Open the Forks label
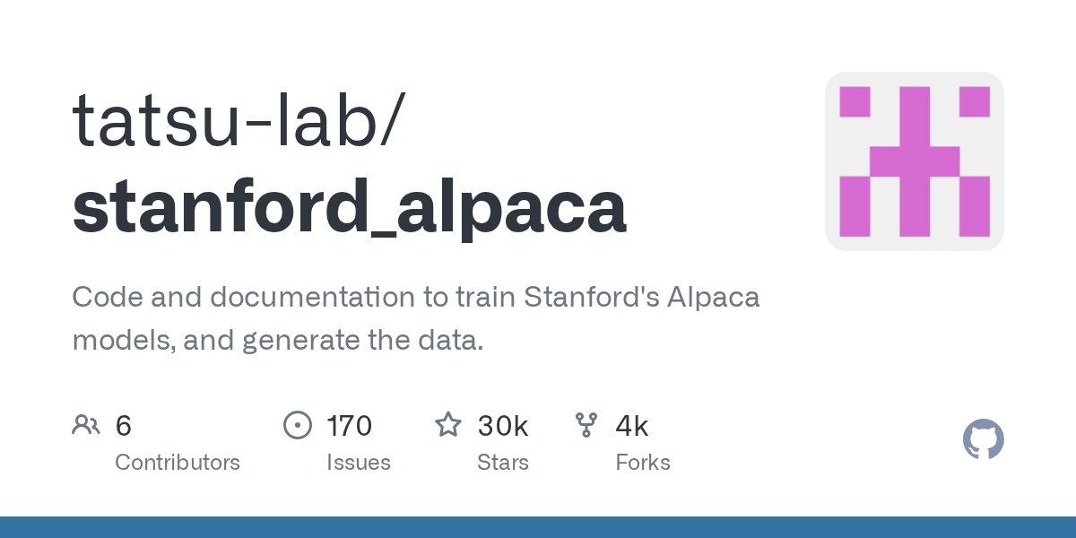 [x=643, y=463]
